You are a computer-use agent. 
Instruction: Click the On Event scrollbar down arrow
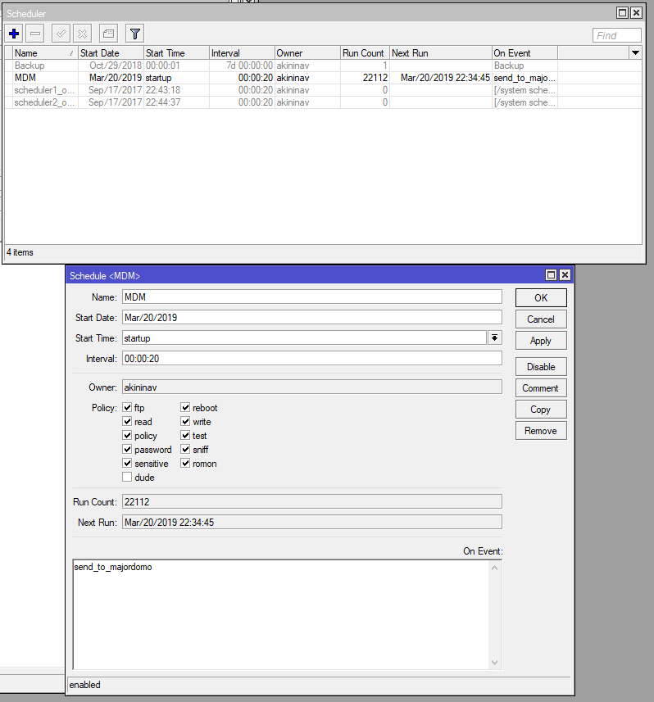[x=495, y=662]
